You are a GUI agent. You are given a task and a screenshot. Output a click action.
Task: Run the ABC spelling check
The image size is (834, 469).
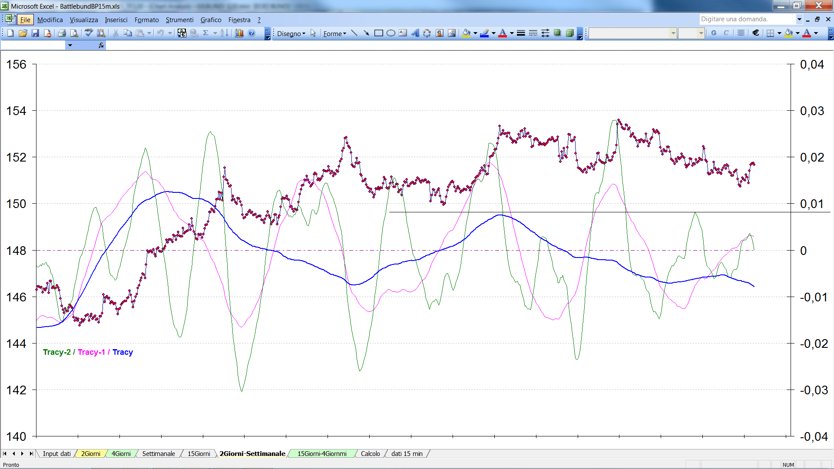pyautogui.click(x=89, y=33)
